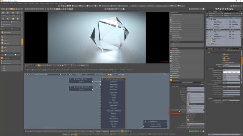Click the Octane Override row on PolyhedronA node
The height and width of the screenshot is (136, 243).
click(155, 127)
